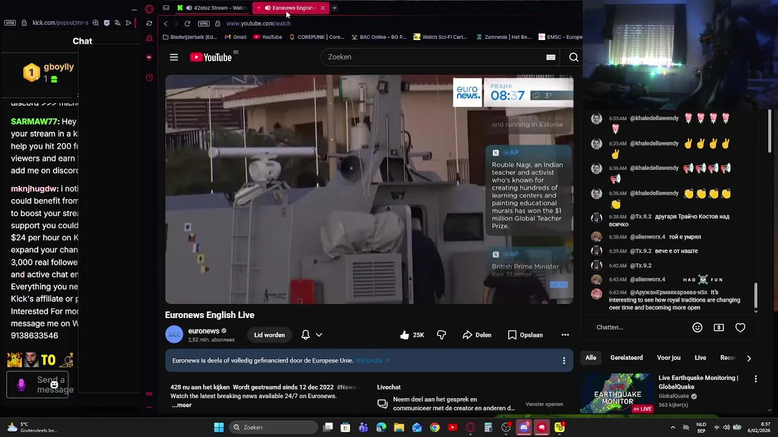Open the three-dot more actions menu beside Opslaan
The width and height of the screenshot is (778, 437).
coord(565,335)
